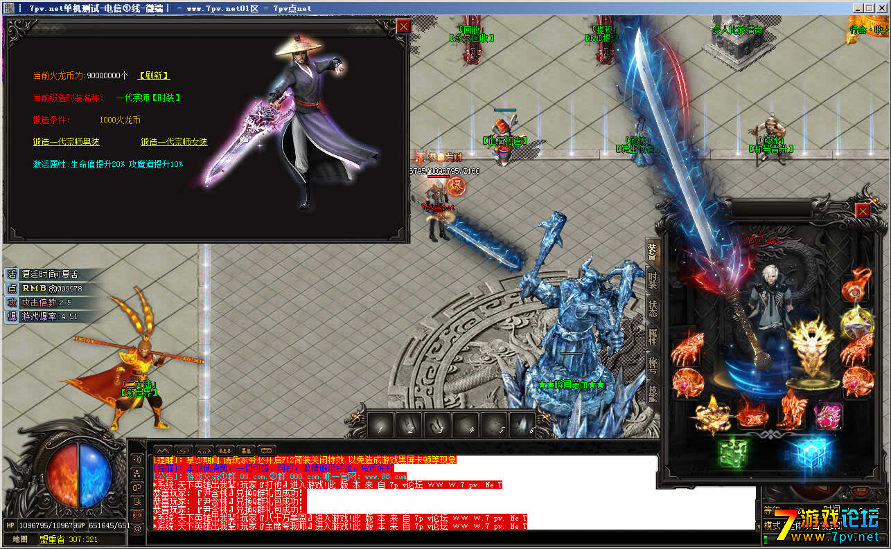The width and height of the screenshot is (891, 549).
Task: Click the 点 RMB points icon
Action: 11,289
